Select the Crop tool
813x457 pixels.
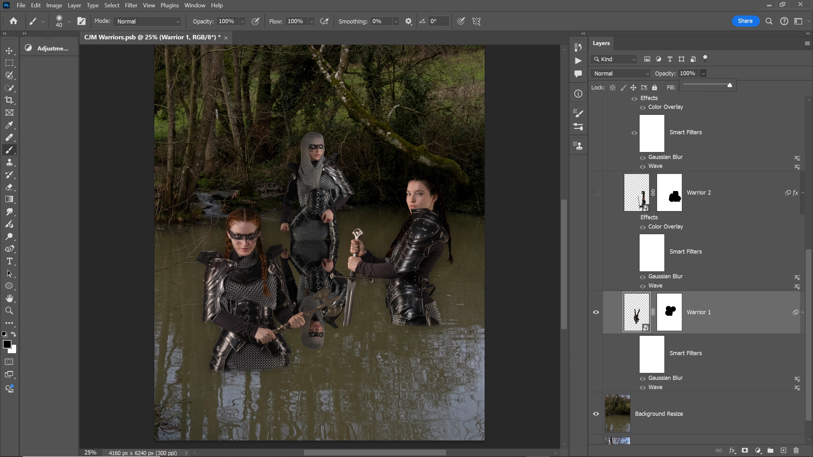tap(9, 100)
